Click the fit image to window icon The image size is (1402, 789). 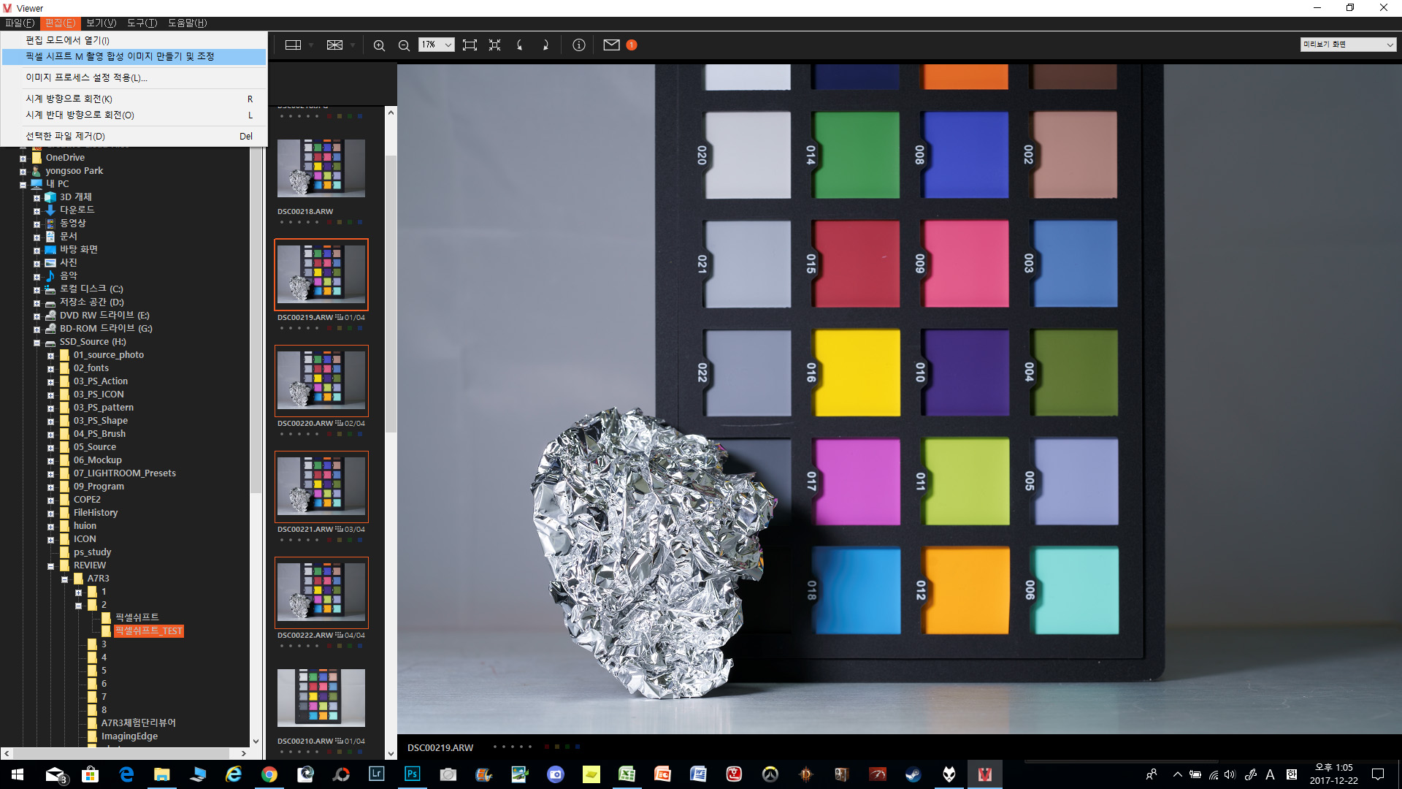pos(470,45)
